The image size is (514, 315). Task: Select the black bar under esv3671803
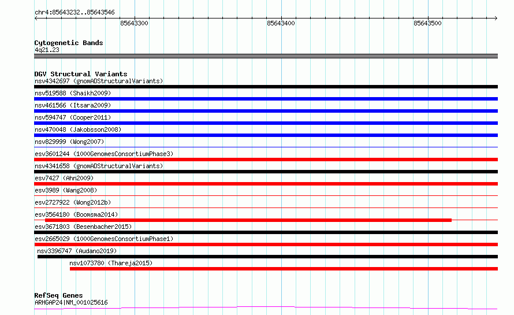pos(266,232)
